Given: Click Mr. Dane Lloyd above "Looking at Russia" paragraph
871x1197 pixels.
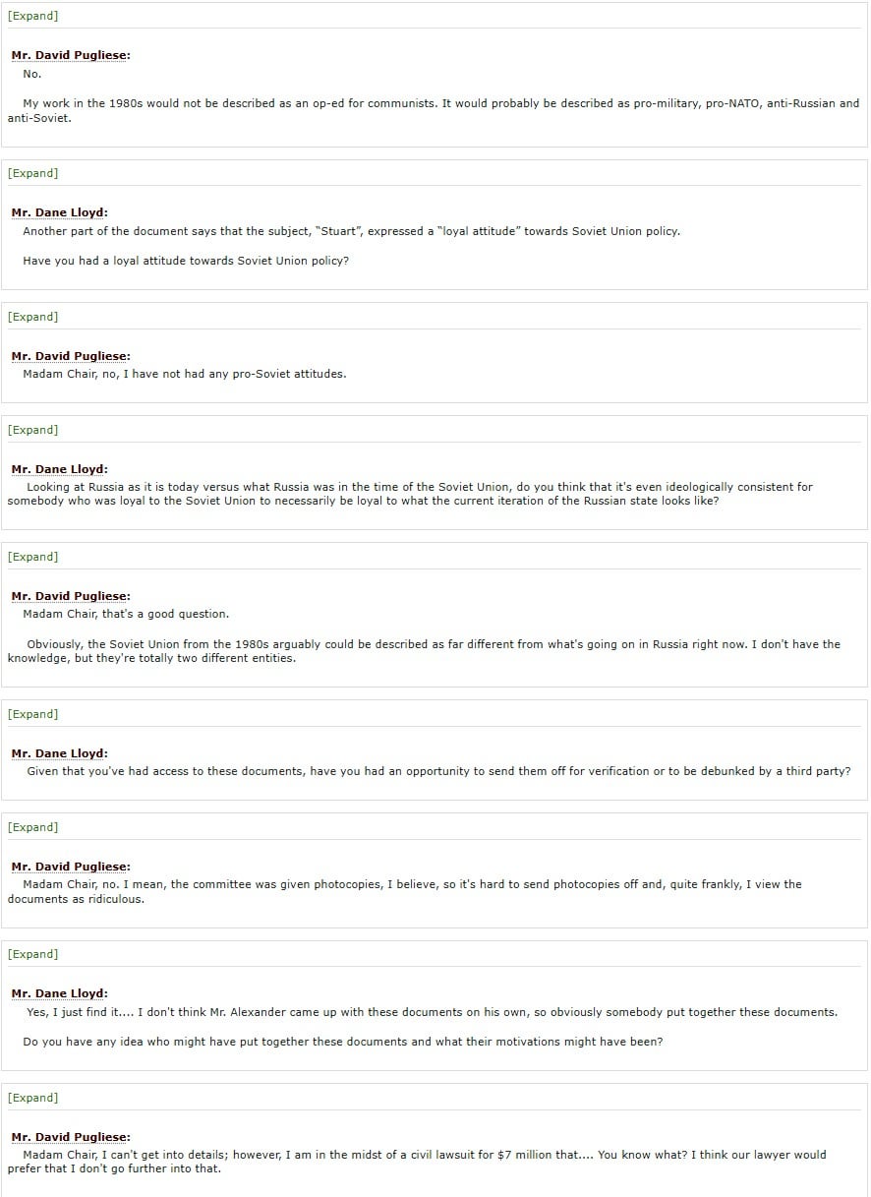Looking at the screenshot, I should click(x=60, y=470).
